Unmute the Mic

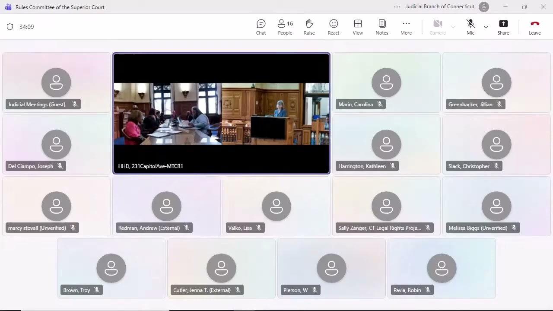(x=470, y=27)
